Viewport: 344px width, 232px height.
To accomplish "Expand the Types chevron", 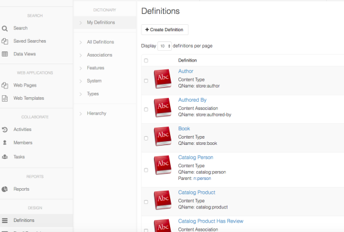I will [80, 94].
